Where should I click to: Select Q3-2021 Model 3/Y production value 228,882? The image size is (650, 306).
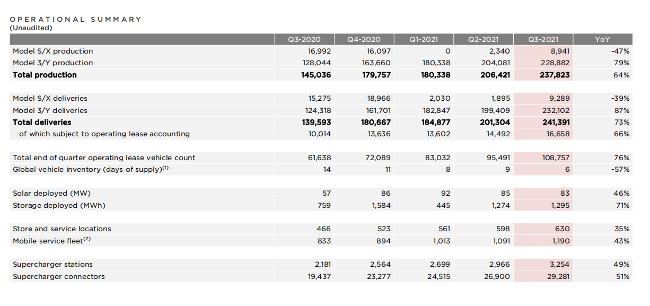[555, 63]
